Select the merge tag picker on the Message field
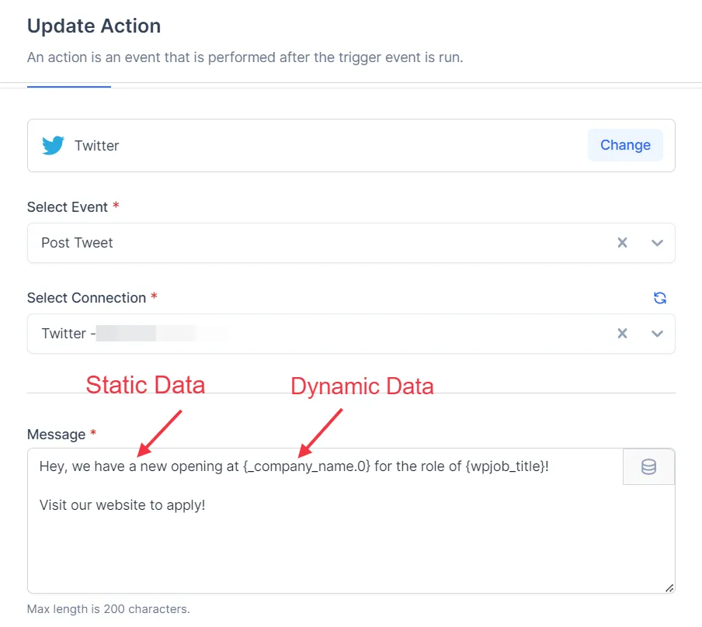702x627 pixels. pyautogui.click(x=648, y=466)
